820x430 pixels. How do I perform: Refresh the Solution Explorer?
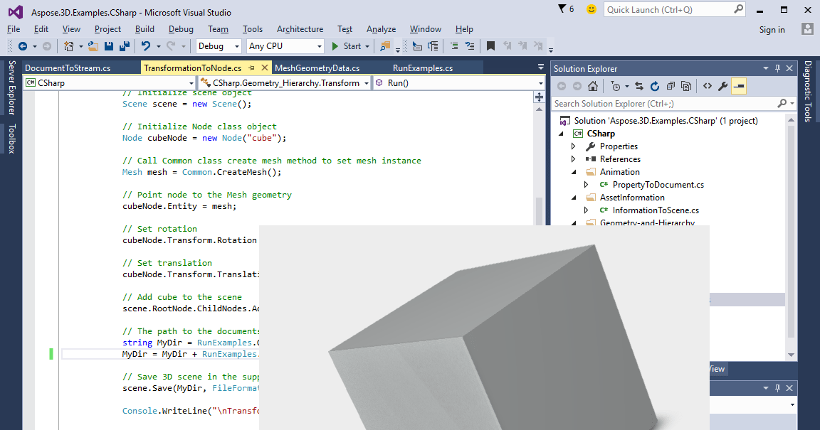pyautogui.click(x=654, y=85)
